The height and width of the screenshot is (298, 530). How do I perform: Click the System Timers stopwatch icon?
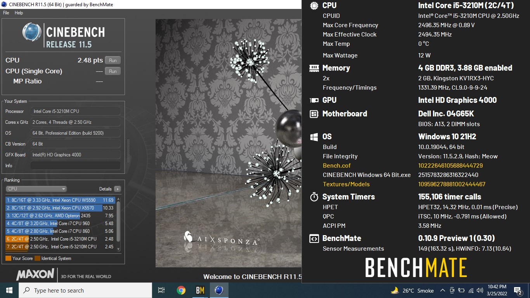pyautogui.click(x=314, y=197)
